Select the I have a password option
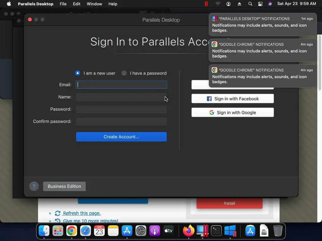 coord(124,73)
